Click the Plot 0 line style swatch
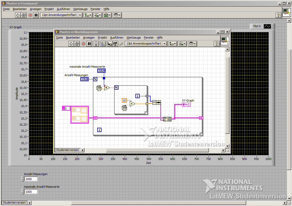The image size is (292, 206). 267,26
